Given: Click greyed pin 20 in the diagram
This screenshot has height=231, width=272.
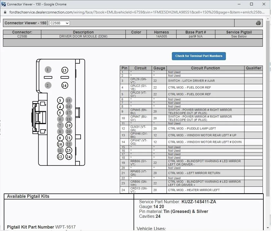Looking at the screenshot, I should 69,132.
